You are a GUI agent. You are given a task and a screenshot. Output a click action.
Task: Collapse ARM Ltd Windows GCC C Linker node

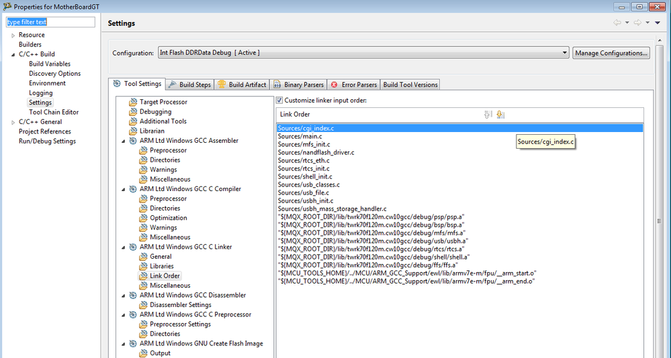(123, 247)
